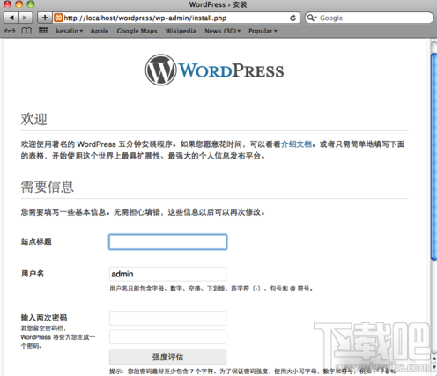Expand the News (30) bookmarks menu

pos(223,31)
